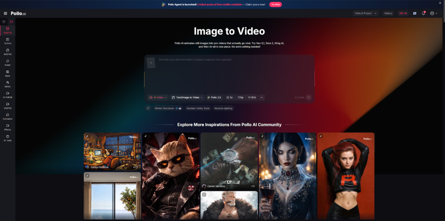Viewport: 445px width, 221px height.
Task: Expand the AI Video dropdown
Action: point(158,97)
